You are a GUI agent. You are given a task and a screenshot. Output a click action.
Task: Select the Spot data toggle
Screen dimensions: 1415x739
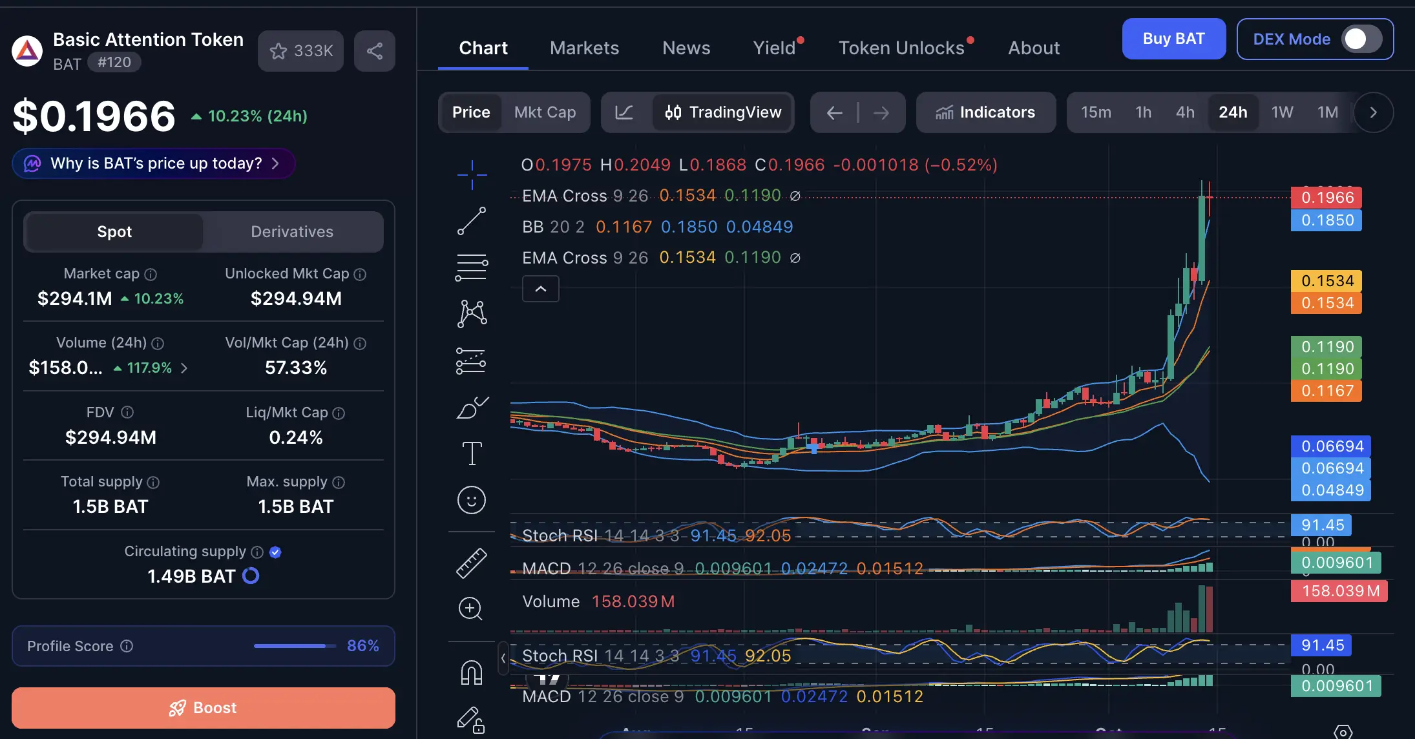[114, 232]
